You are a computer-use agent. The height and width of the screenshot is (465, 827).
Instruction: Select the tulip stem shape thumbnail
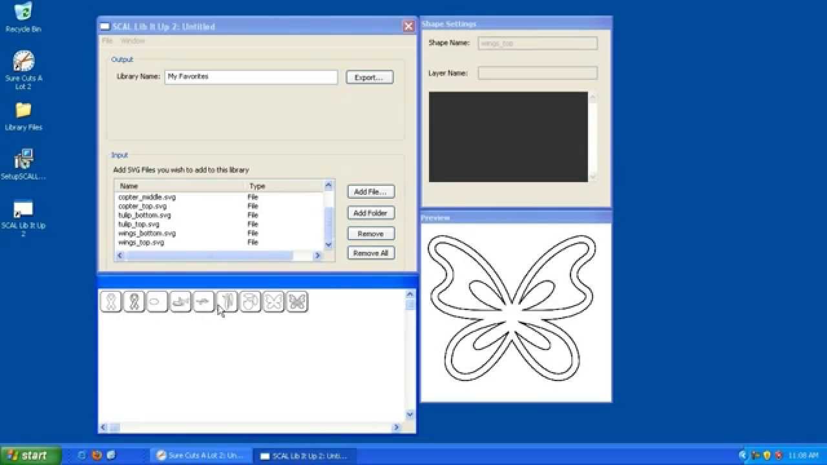click(x=227, y=302)
